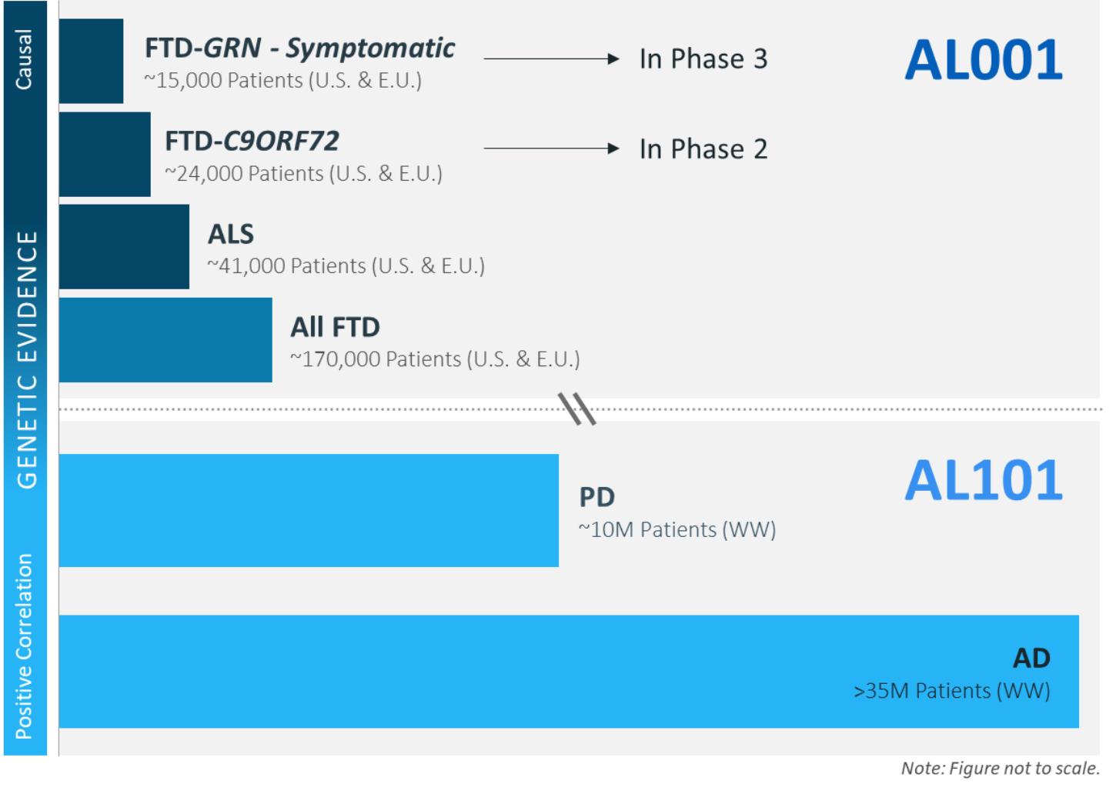Click the arrow pointing to In Phase 2
The width and height of the screenshot is (1116, 794).
[551, 148]
